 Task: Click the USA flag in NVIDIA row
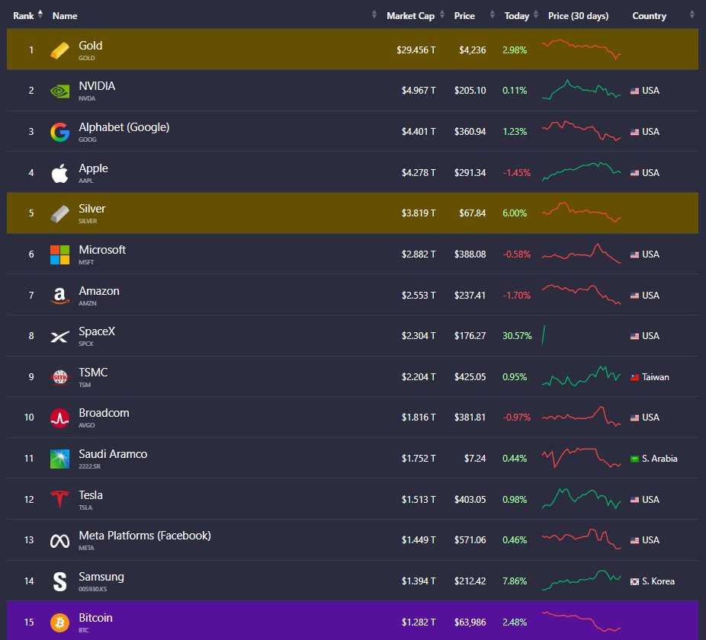coord(634,91)
